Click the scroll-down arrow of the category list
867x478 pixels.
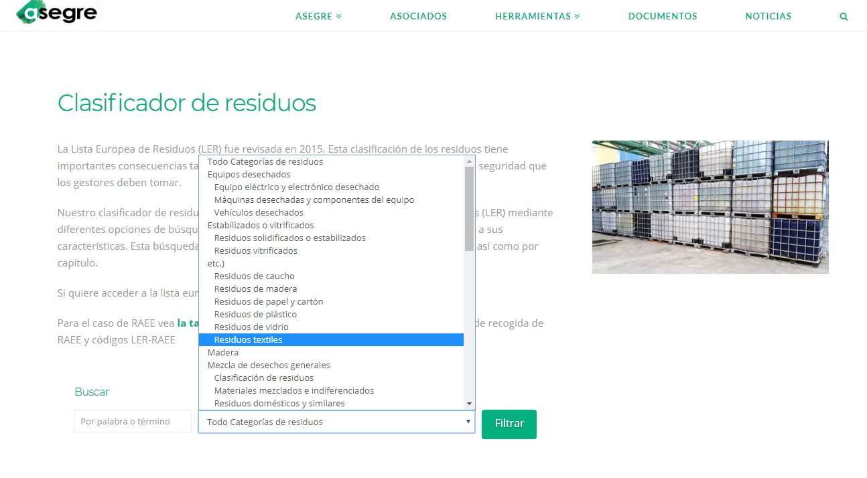click(x=469, y=404)
